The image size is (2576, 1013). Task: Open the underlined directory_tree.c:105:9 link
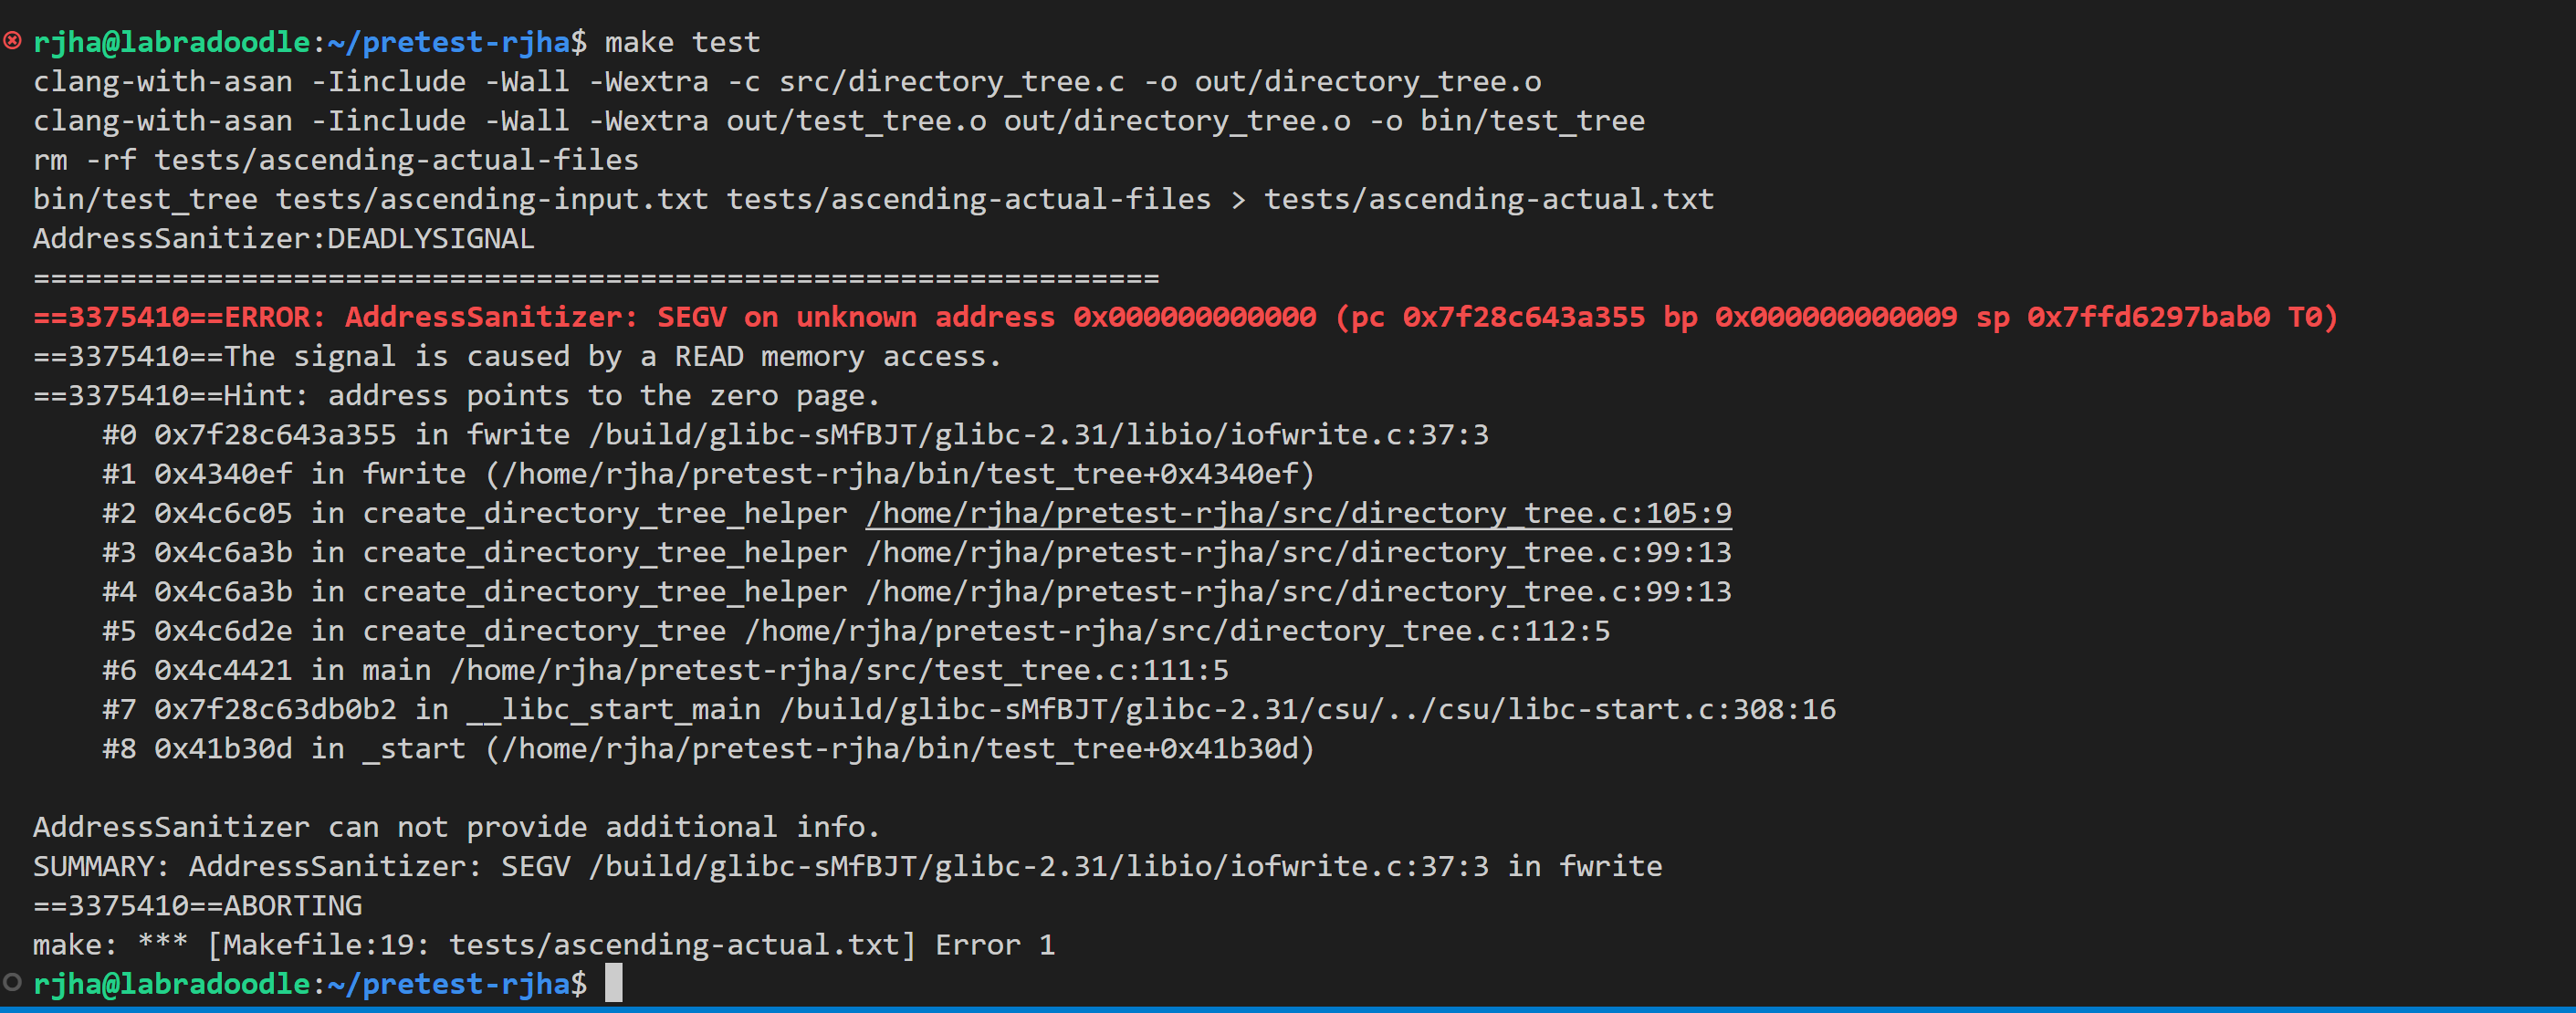point(1298,513)
